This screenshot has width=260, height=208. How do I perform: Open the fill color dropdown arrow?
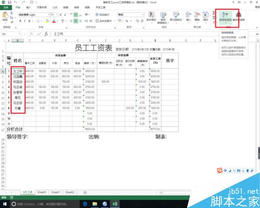click(50, 21)
